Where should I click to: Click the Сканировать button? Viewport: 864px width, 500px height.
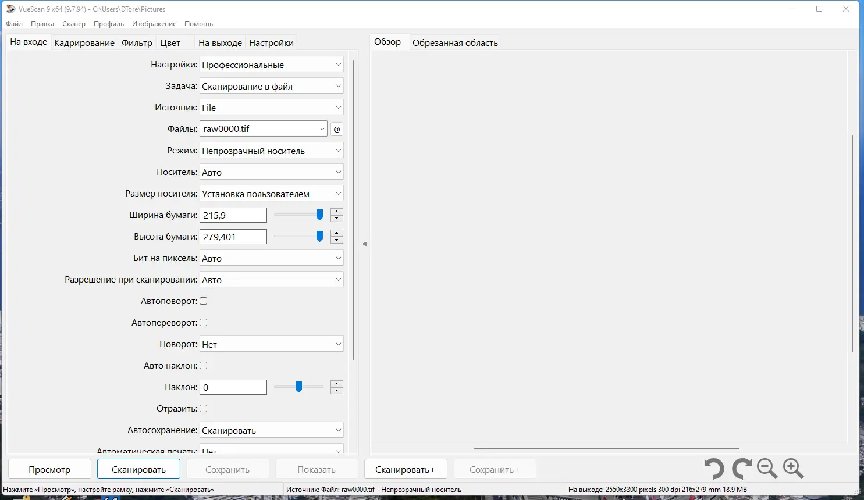click(138, 469)
